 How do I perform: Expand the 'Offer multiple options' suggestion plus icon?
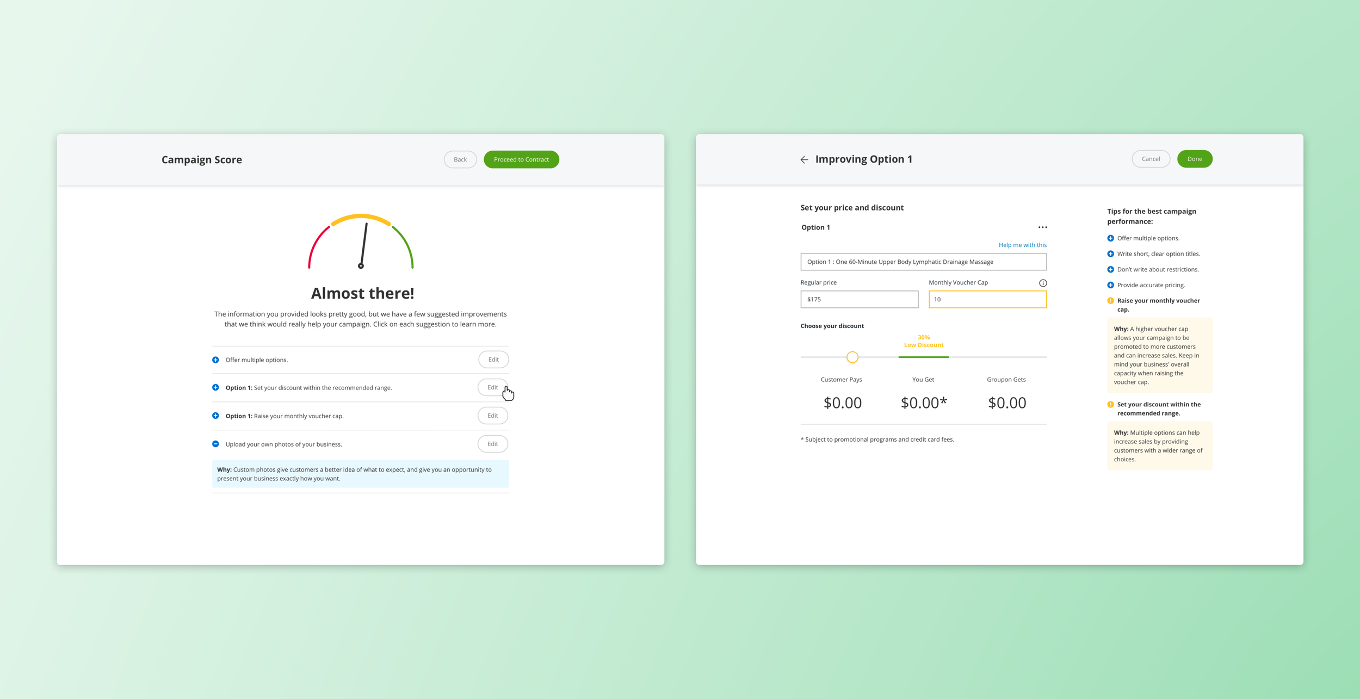coord(215,360)
